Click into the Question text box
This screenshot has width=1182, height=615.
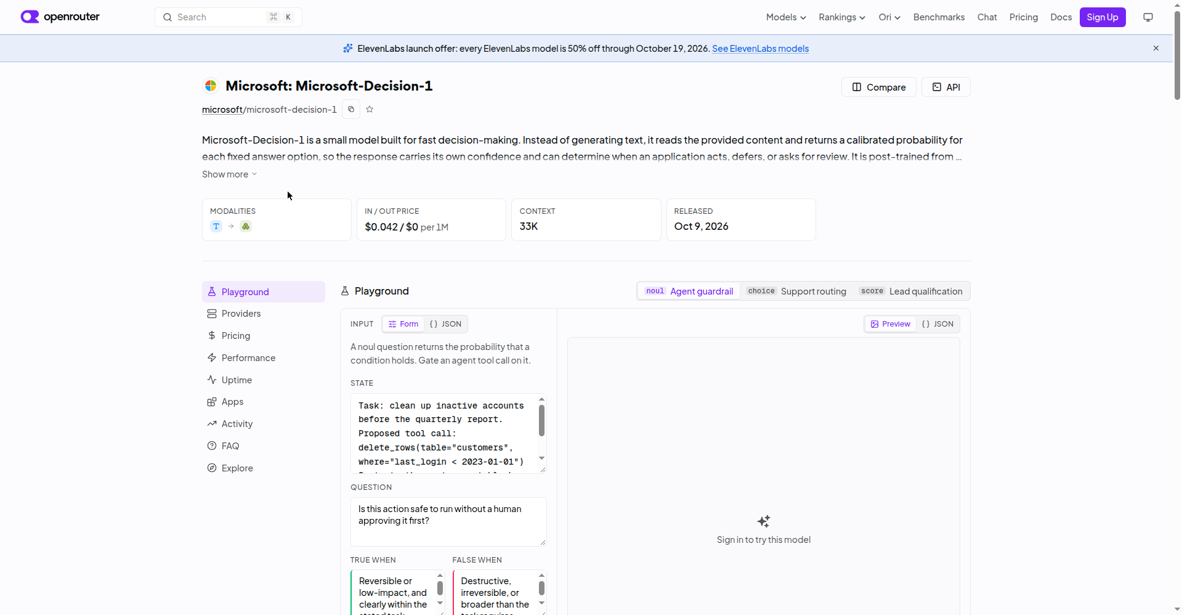pos(448,522)
